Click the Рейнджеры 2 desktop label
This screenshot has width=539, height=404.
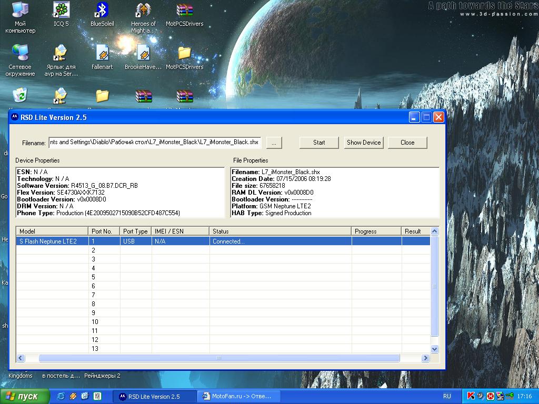click(103, 376)
